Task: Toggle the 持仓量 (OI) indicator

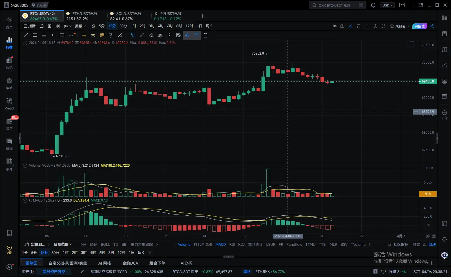Action: (203, 244)
